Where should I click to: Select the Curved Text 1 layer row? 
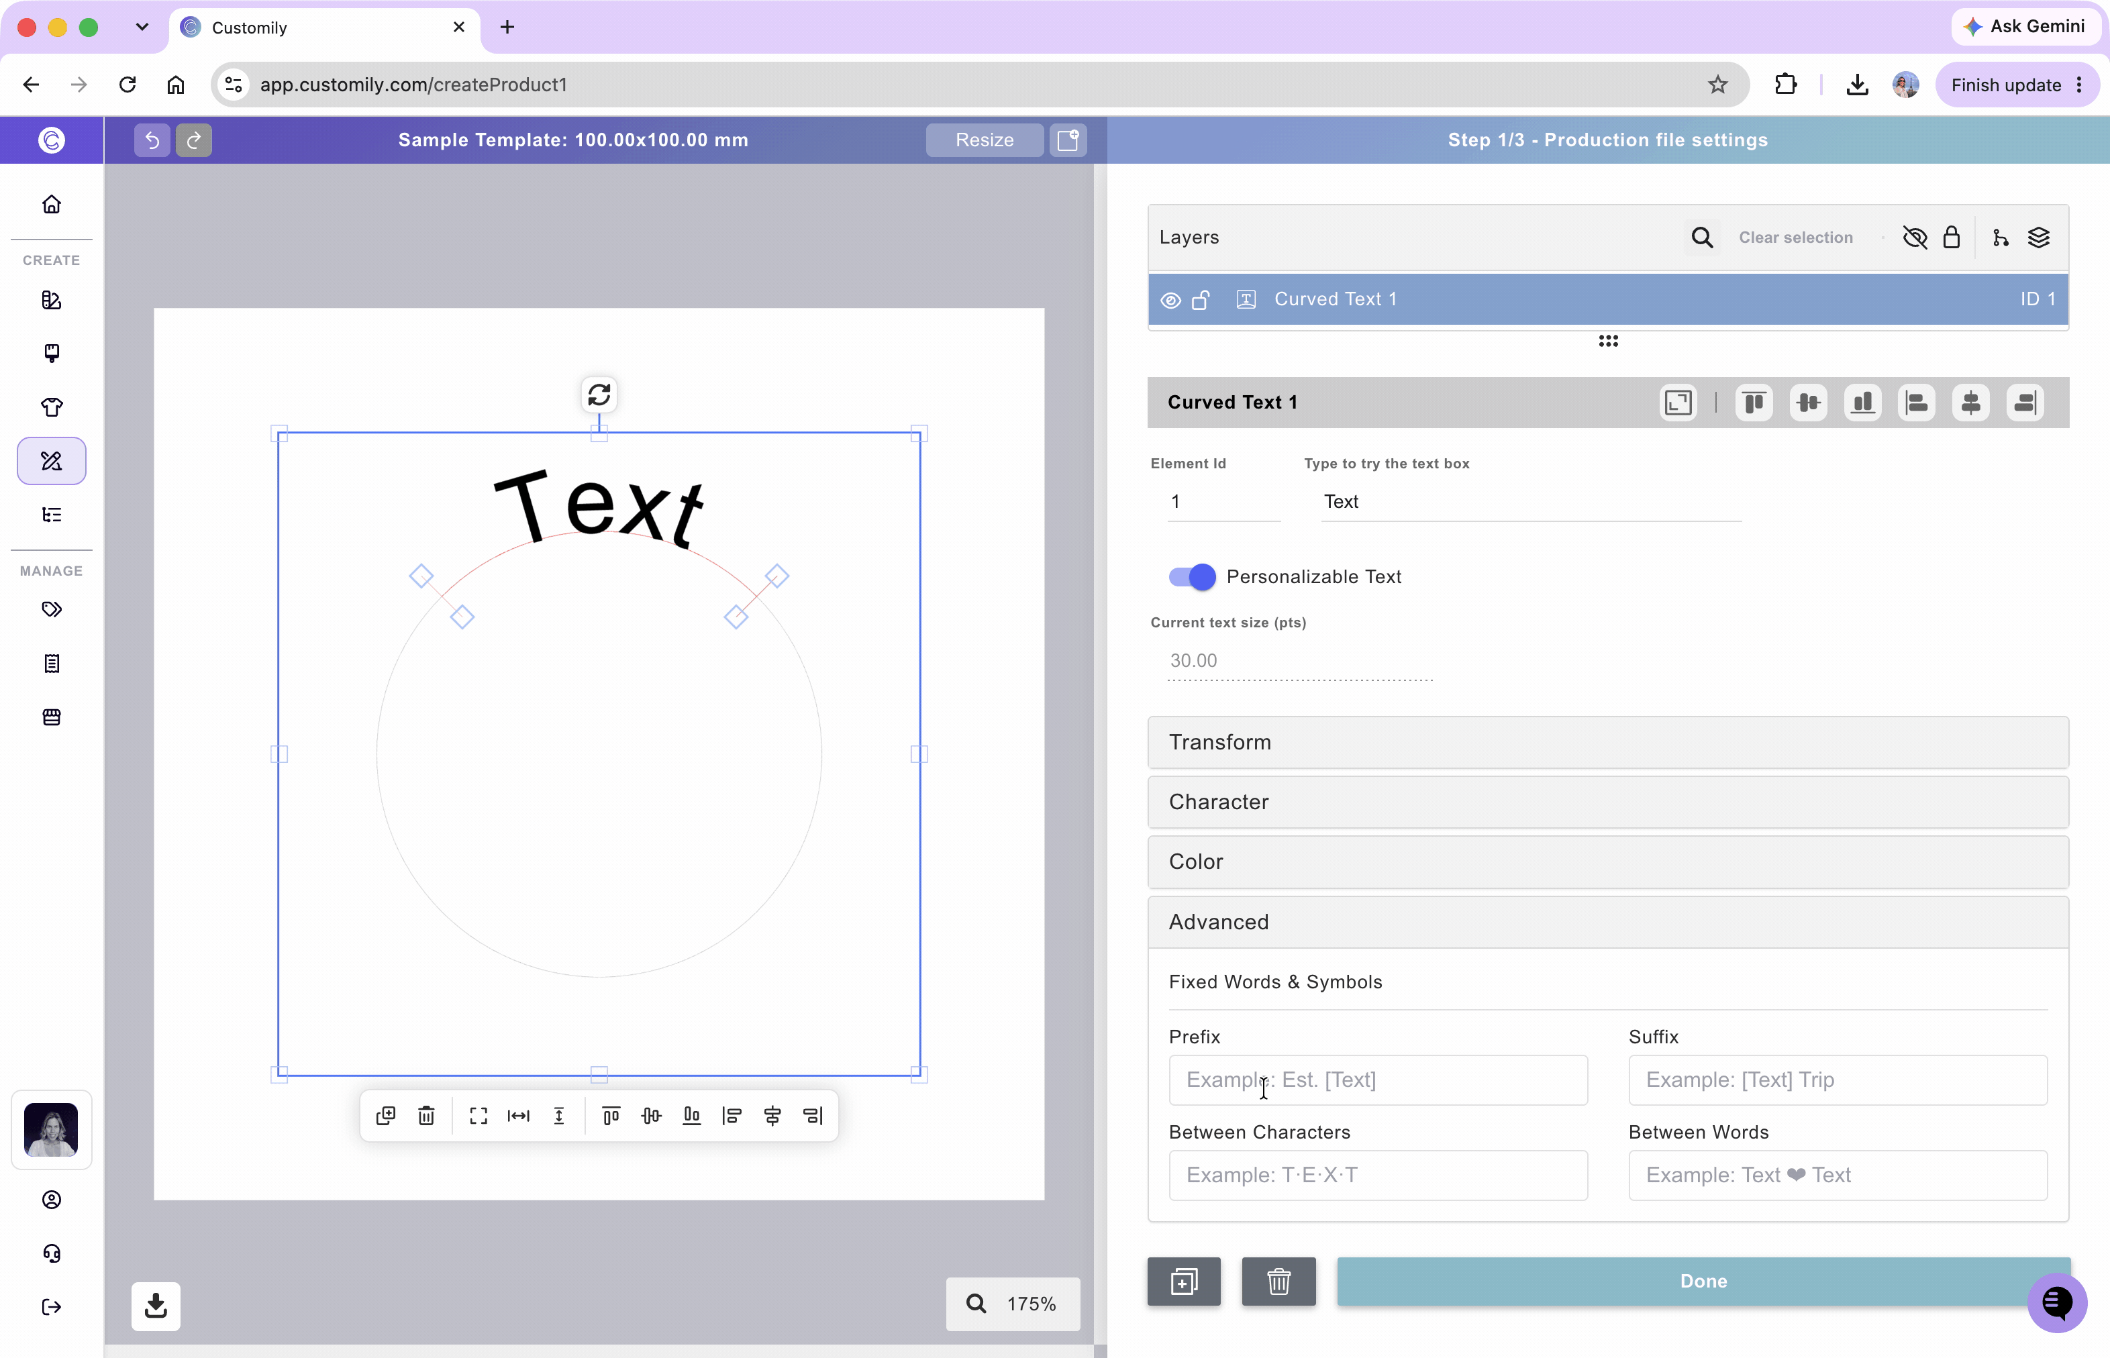[1607, 300]
